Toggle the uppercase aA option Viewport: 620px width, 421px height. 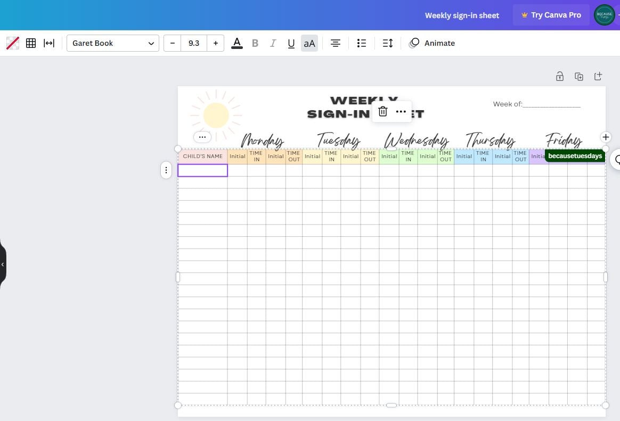pos(309,43)
